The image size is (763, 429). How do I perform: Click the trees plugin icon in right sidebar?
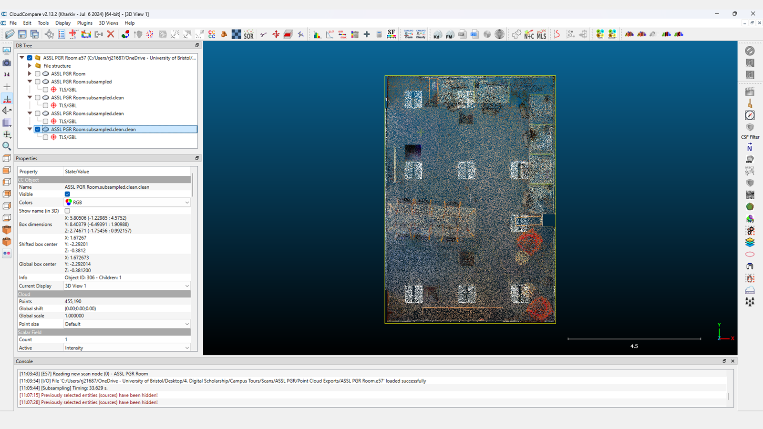pos(750,302)
